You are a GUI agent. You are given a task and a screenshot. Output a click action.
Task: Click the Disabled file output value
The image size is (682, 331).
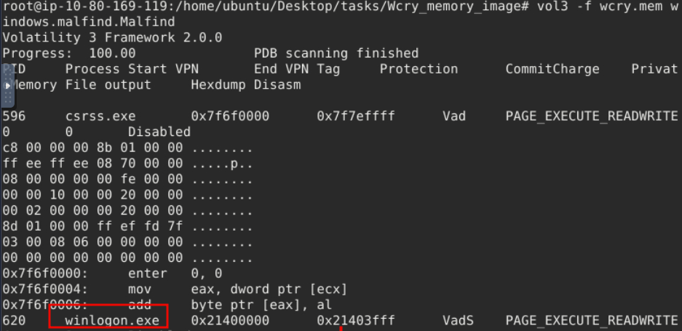pos(159,132)
